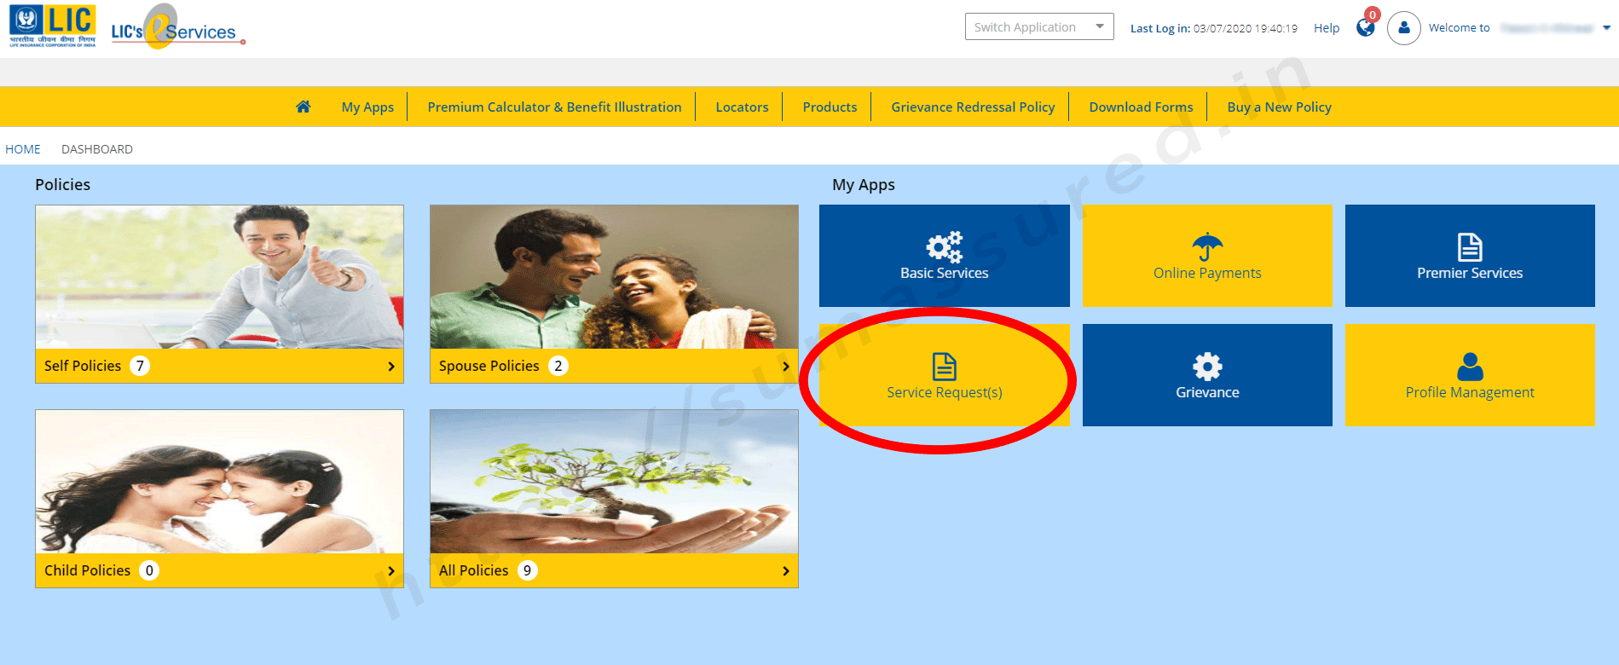This screenshot has height=665, width=1619.
Task: Select Download Forms in navigation bar
Action: coord(1141,107)
